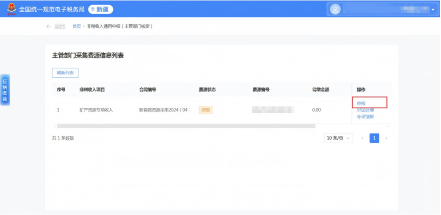Click 共 1 条数据 total count text

63,138
